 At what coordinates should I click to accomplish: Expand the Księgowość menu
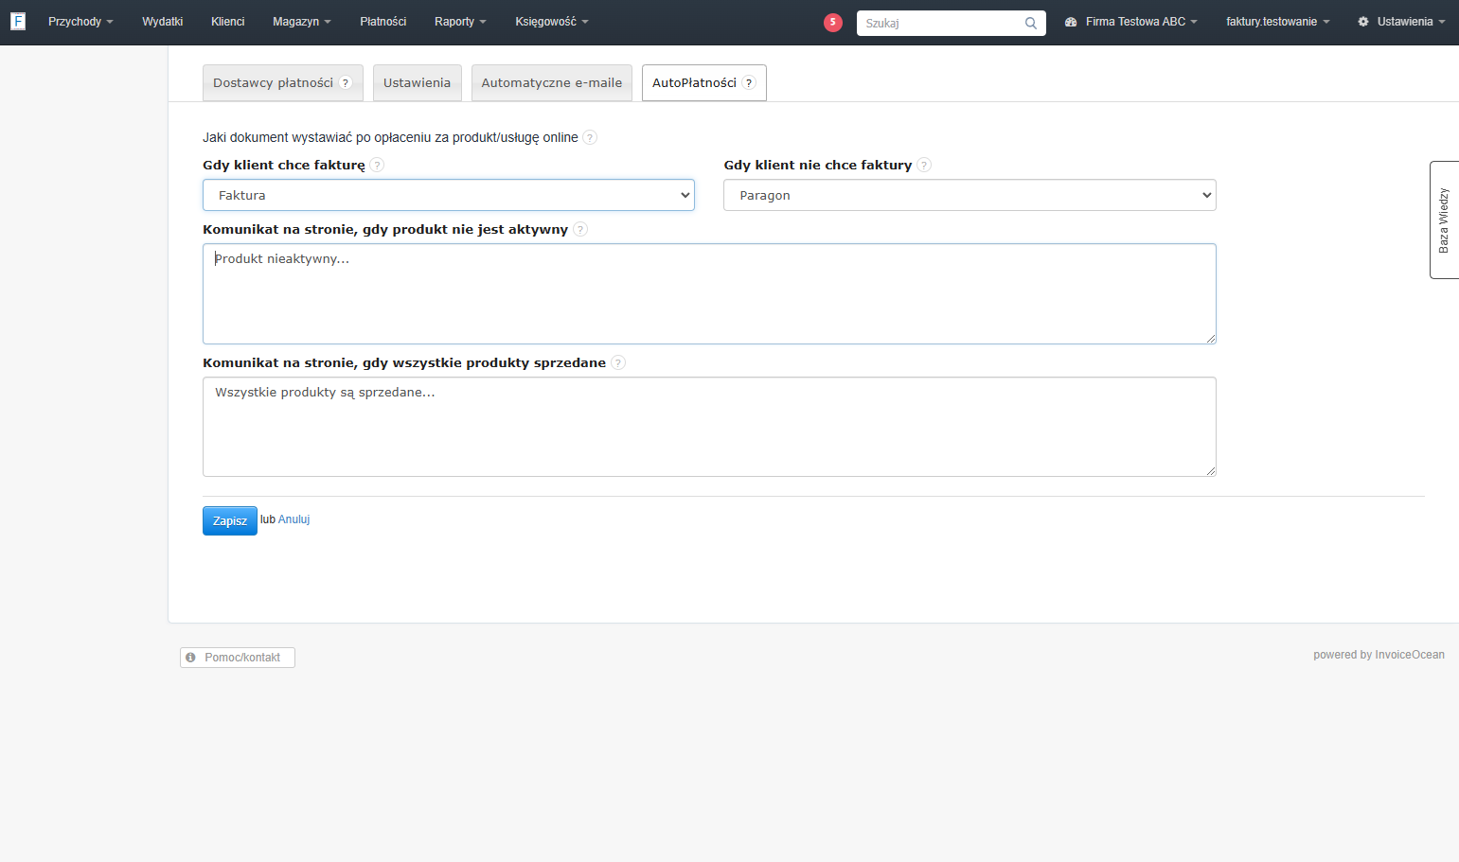point(552,22)
